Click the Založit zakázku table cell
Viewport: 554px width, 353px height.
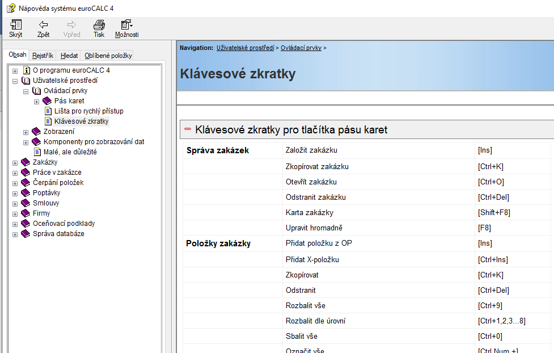pos(378,150)
